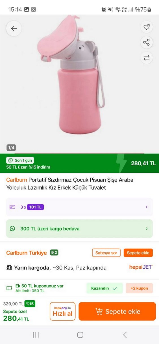
Task: Open Android recent apps button
Action: coord(36,335)
